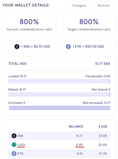The image size is (118, 159).
Task: Click the $ USD column header
Action: pyautogui.click(x=103, y=127)
